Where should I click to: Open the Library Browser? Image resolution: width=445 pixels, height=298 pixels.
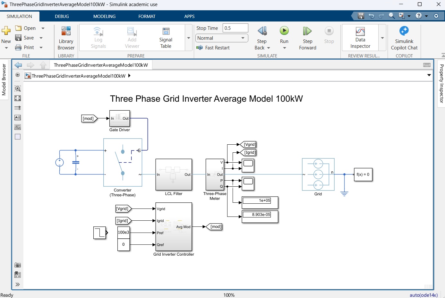click(x=66, y=38)
